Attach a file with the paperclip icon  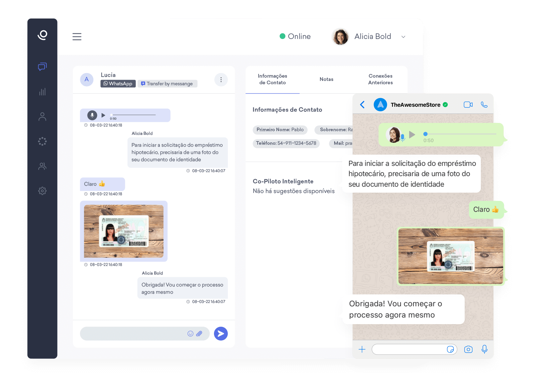(199, 334)
